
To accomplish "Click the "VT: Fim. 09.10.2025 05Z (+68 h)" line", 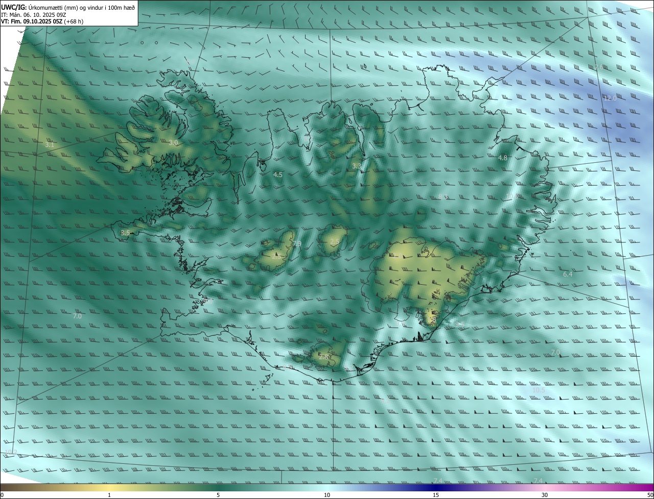I will [x=42, y=21].
